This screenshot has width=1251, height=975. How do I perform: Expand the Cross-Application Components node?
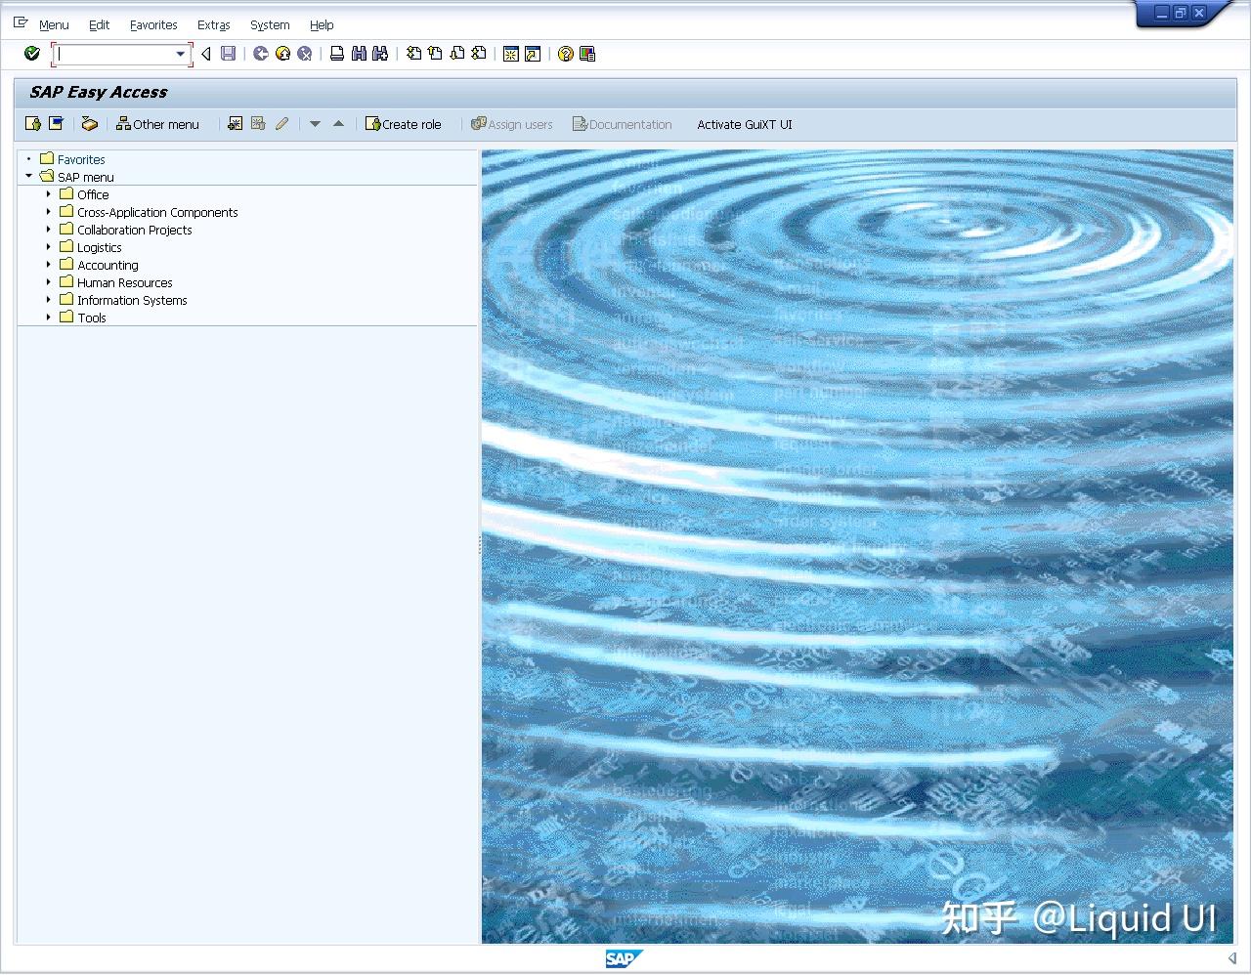coord(48,212)
